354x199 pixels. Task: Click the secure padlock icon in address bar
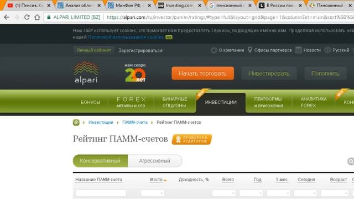pos(49,17)
